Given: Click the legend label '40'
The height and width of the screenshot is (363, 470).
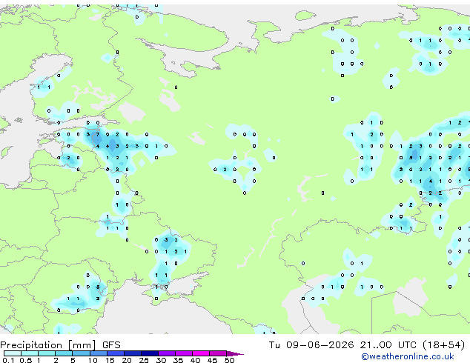Looking at the screenshot, I should (x=196, y=360).
